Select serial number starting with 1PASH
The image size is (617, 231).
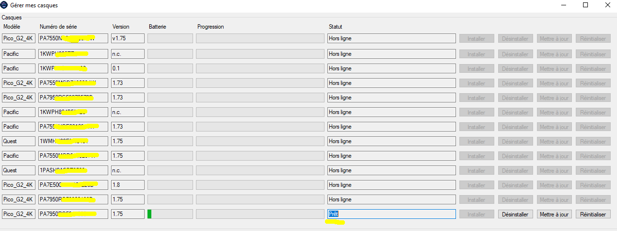73,170
